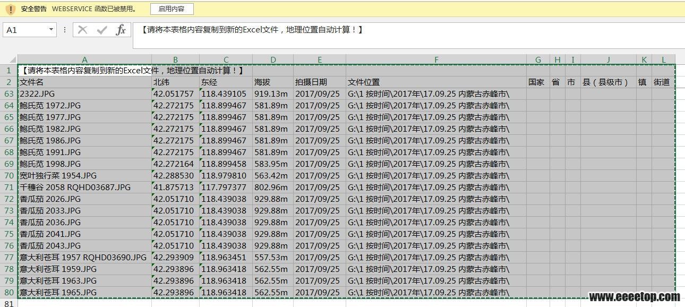Click cell 鲍氏苋 1998.JPG

[84, 164]
